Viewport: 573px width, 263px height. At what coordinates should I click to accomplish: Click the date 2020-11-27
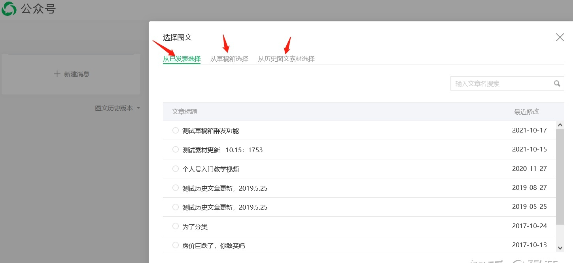(530, 168)
